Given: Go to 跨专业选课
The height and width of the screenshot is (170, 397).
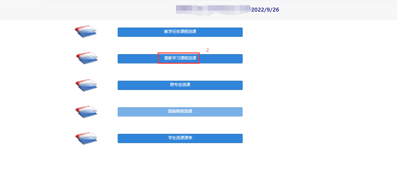Looking at the screenshot, I should pos(180,85).
